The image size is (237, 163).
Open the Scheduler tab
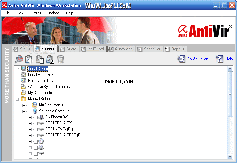tap(150, 49)
